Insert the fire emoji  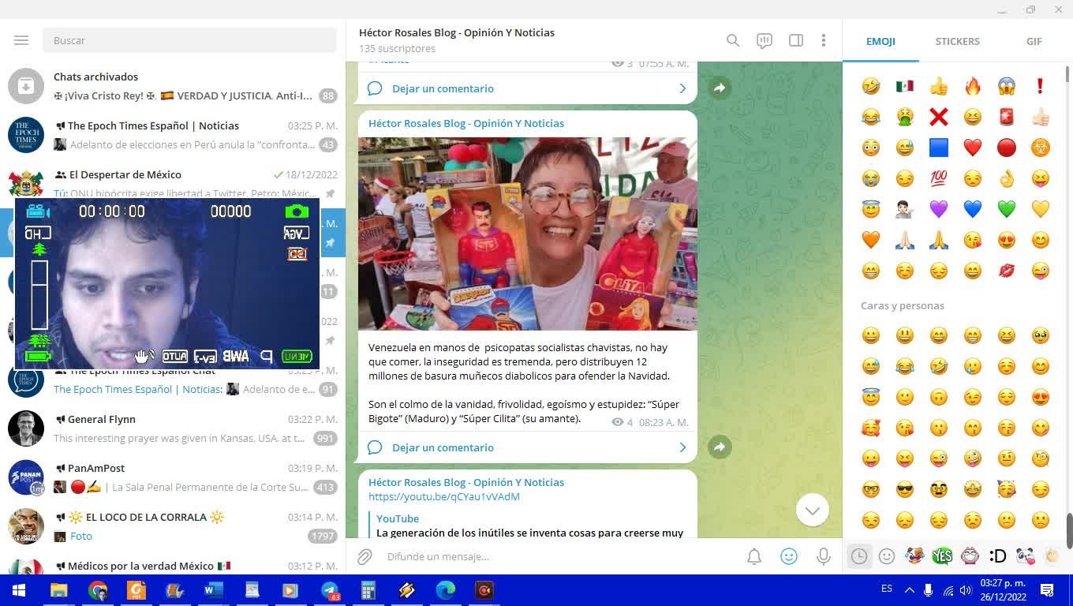point(973,86)
